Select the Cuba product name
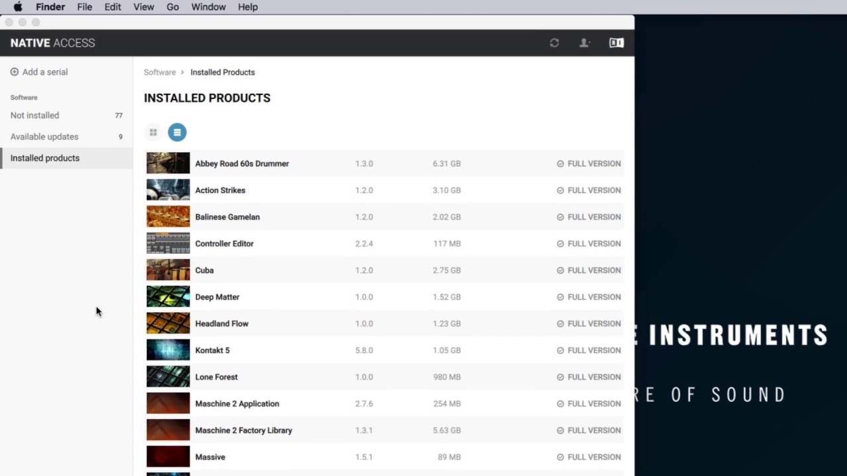The width and height of the screenshot is (847, 476). pyautogui.click(x=204, y=270)
